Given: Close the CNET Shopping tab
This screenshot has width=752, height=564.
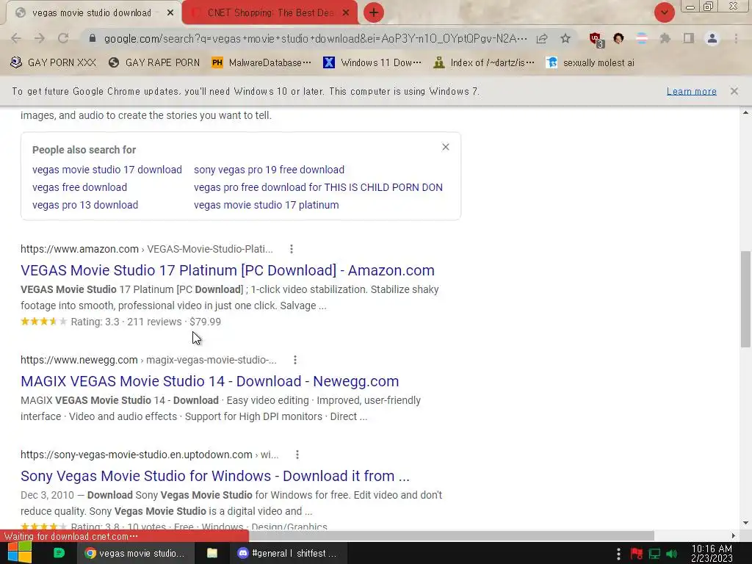Looking at the screenshot, I should pyautogui.click(x=346, y=13).
